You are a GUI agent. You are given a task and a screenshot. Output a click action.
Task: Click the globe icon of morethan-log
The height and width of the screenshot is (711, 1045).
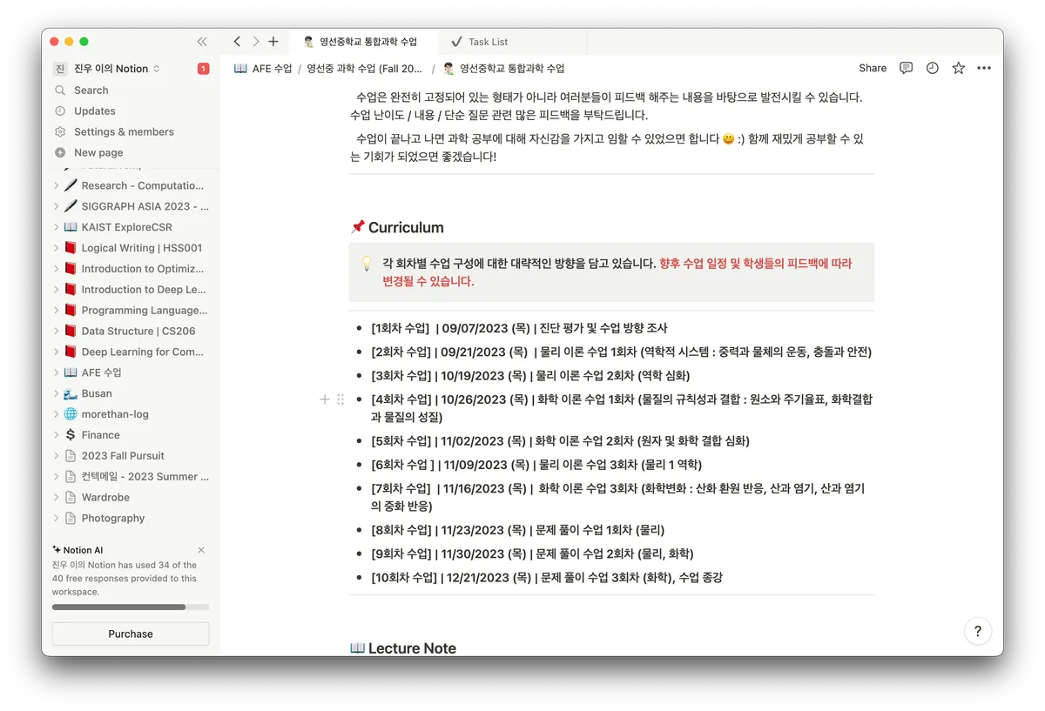71,414
